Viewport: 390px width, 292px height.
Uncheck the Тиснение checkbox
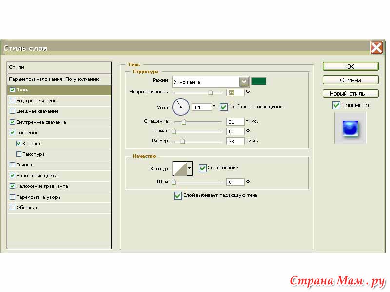pyautogui.click(x=12, y=132)
